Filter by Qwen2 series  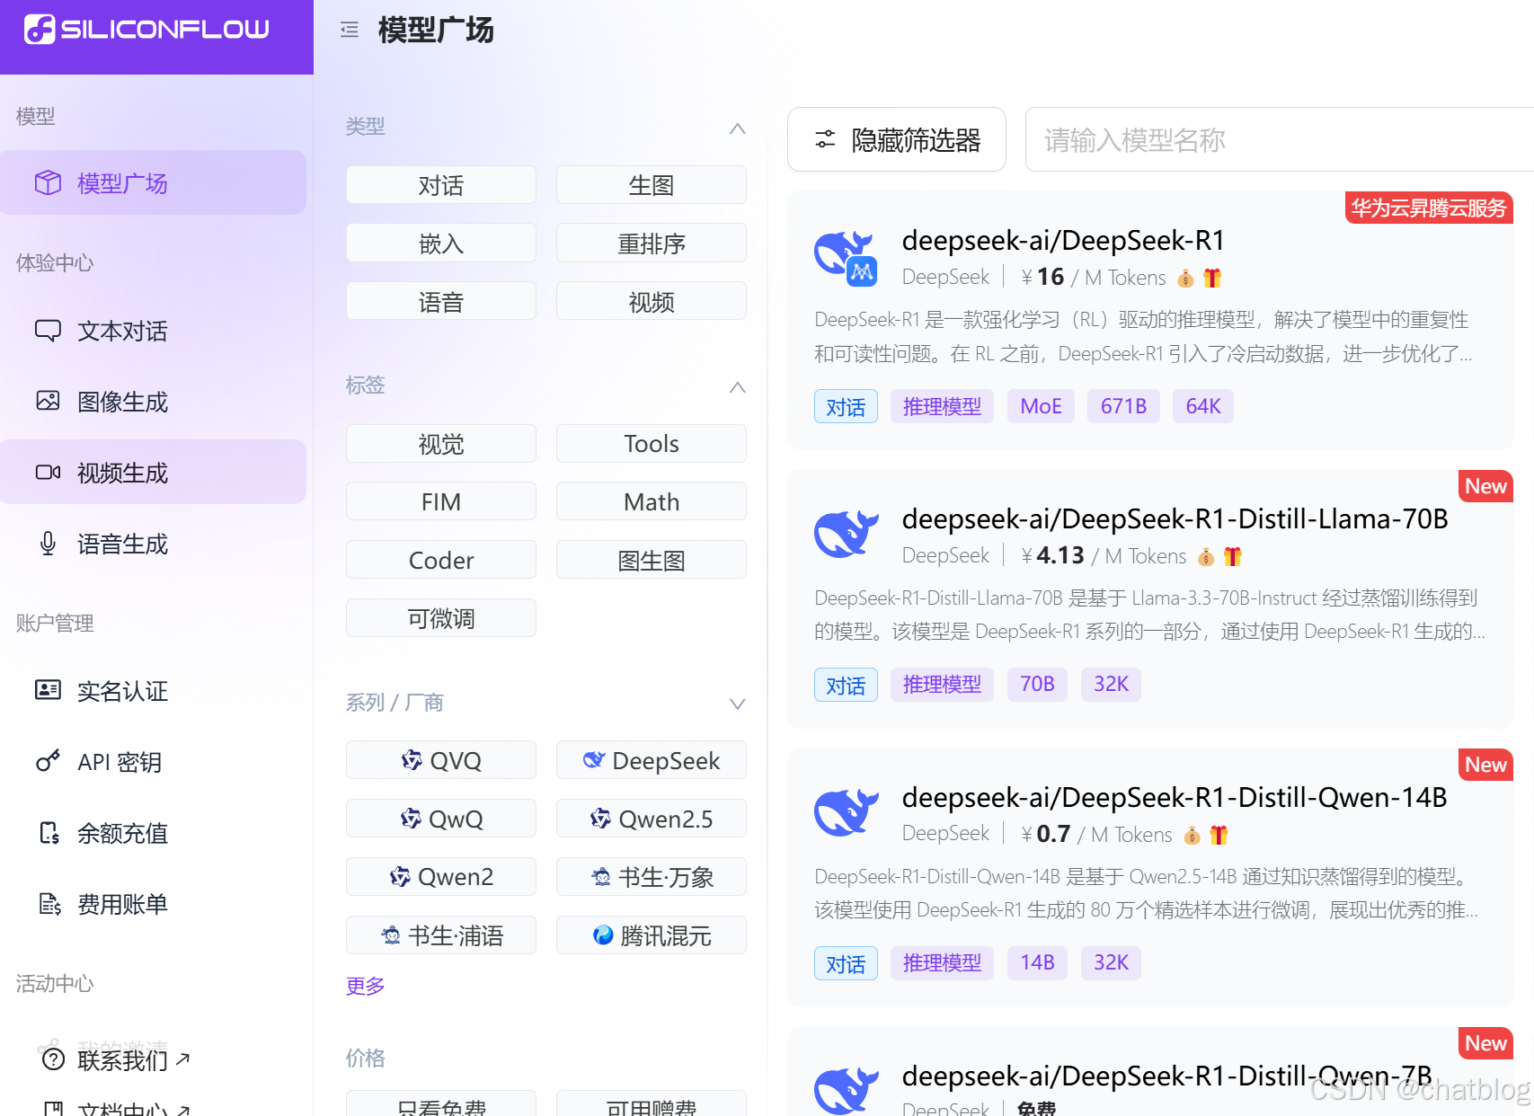click(441, 876)
